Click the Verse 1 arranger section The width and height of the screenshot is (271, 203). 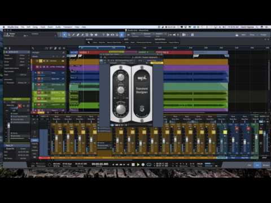point(94,52)
